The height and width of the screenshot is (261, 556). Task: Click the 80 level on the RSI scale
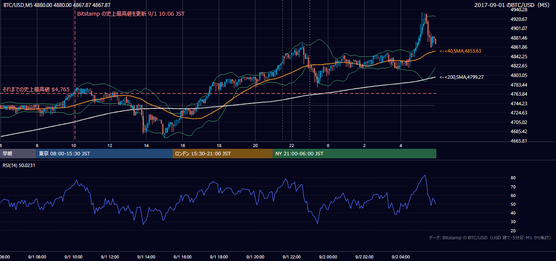point(513,178)
